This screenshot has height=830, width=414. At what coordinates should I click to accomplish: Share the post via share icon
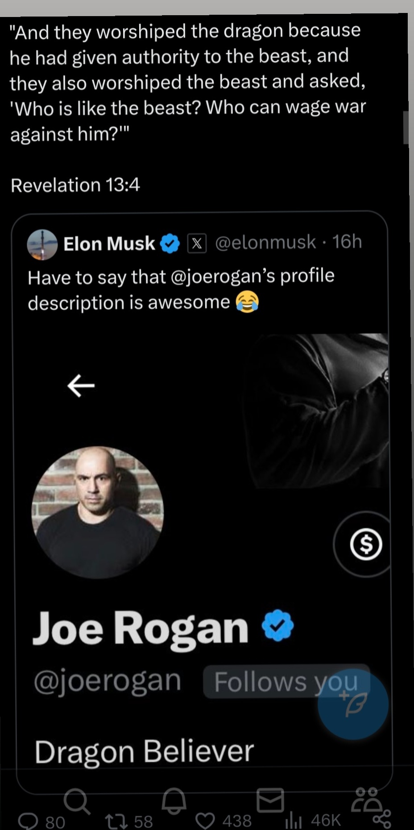coord(382,819)
